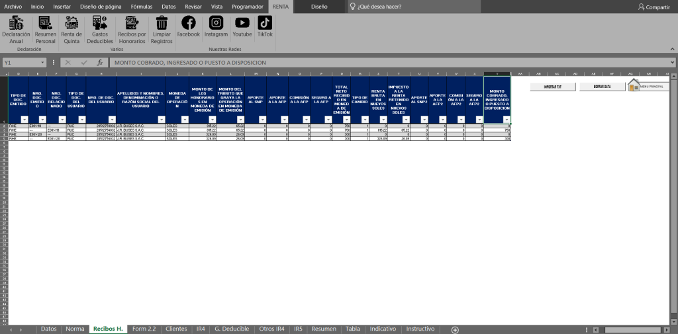This screenshot has height=334, width=678.
Task: Click the Compartir share button
Action: point(654,7)
